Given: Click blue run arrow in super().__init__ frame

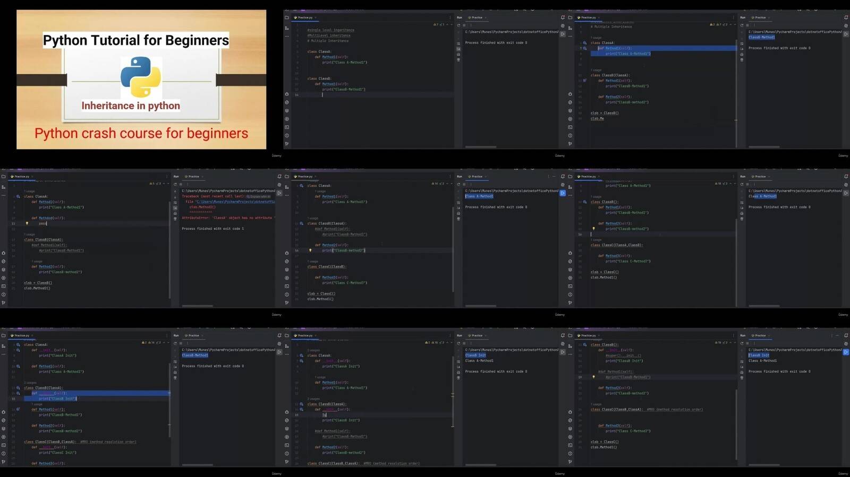Looking at the screenshot, I should pyautogui.click(x=846, y=352).
